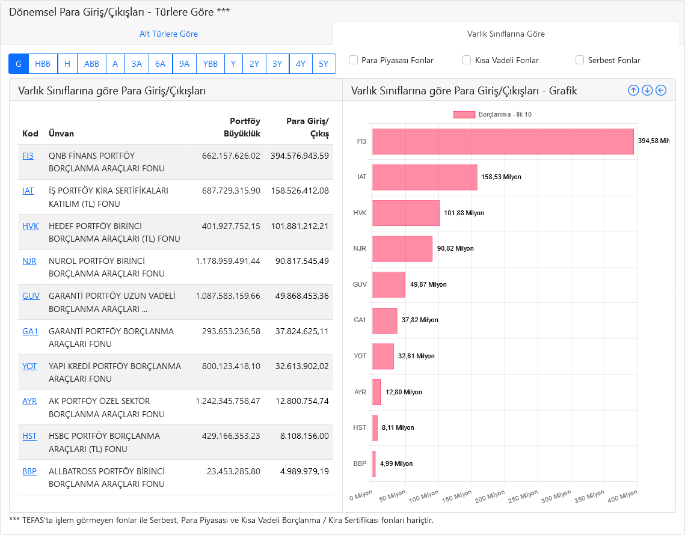The width and height of the screenshot is (685, 535).
Task: Choose the ABB period button
Action: tap(92, 64)
